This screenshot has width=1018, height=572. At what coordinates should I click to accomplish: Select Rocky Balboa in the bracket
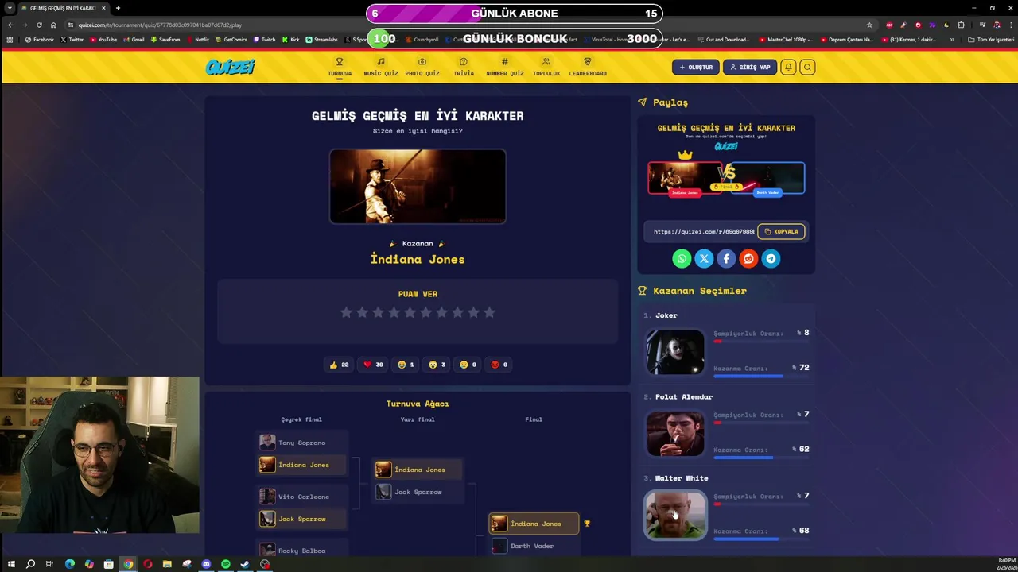coord(301,550)
